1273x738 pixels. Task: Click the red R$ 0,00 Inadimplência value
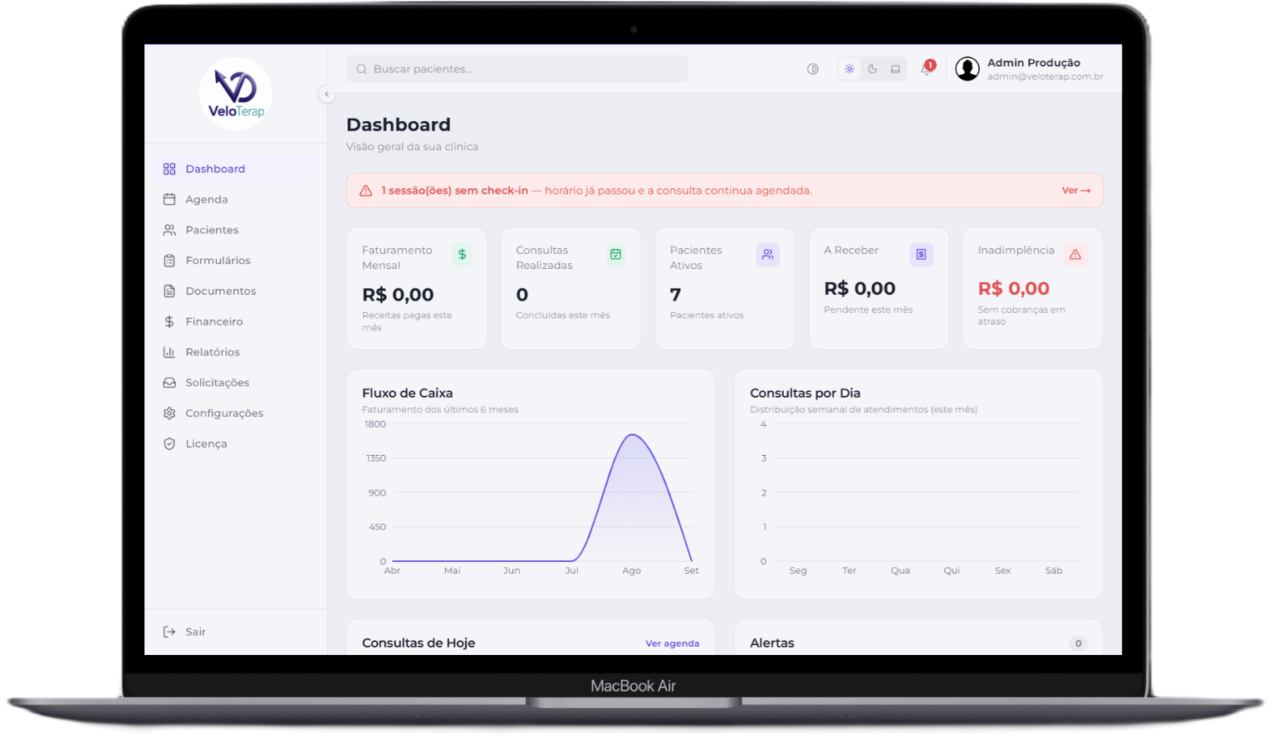[x=1014, y=289]
